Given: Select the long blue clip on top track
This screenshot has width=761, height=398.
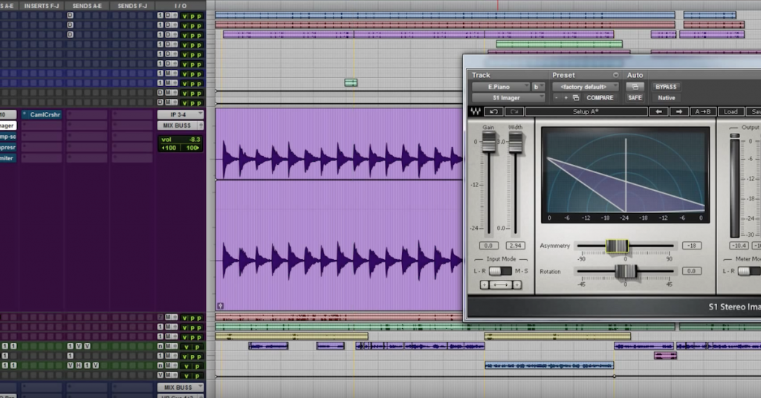Looking at the screenshot, I should [445, 16].
